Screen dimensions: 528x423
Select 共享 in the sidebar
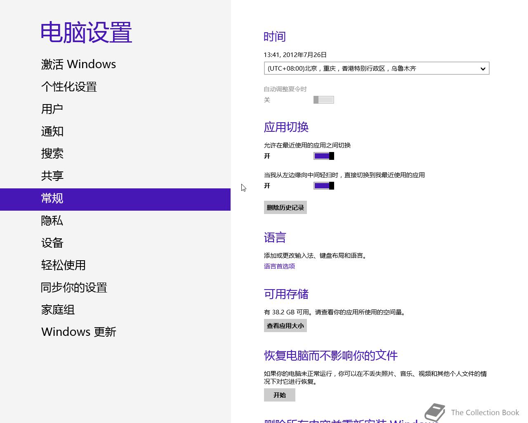tap(52, 176)
